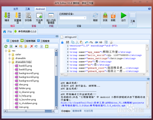Toggle the eye icon on project panel header
153x120 pixels.
click(x=57, y=36)
